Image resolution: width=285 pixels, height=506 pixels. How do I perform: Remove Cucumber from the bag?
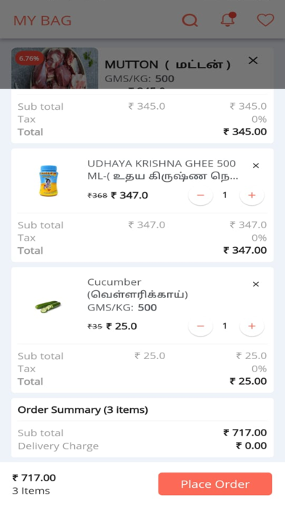pyautogui.click(x=256, y=284)
